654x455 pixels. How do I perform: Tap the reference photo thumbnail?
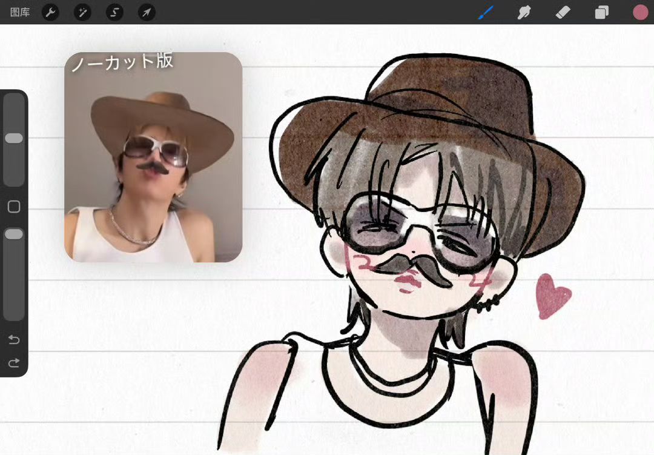pos(153,157)
